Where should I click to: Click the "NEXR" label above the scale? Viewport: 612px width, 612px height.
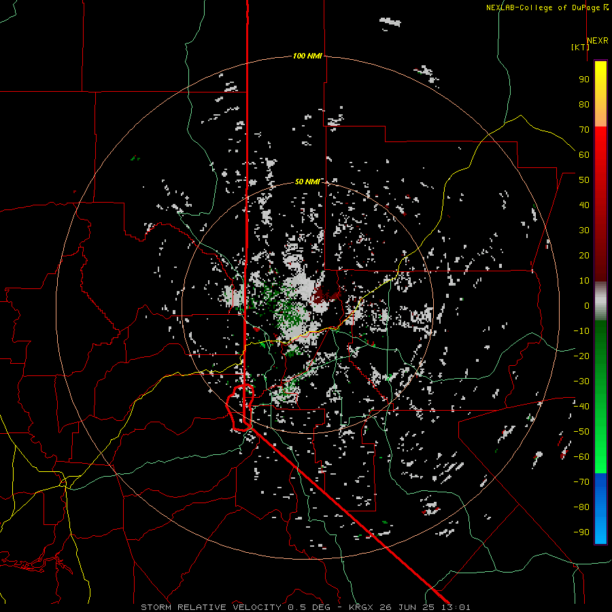(598, 41)
